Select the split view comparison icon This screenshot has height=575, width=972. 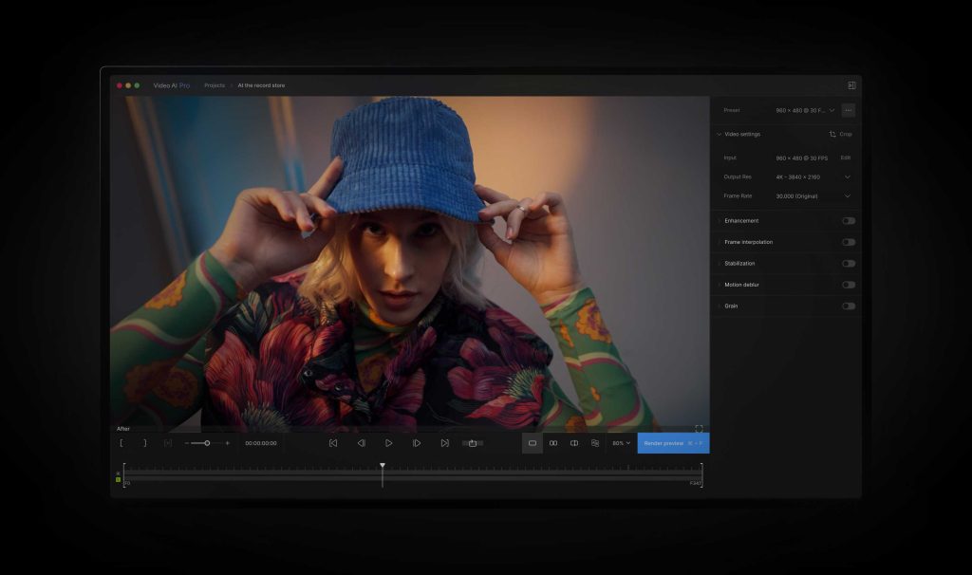(x=574, y=443)
